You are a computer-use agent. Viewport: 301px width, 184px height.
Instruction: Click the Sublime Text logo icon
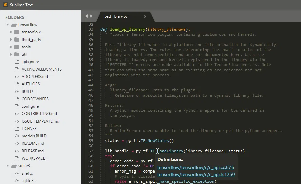point(5,5)
